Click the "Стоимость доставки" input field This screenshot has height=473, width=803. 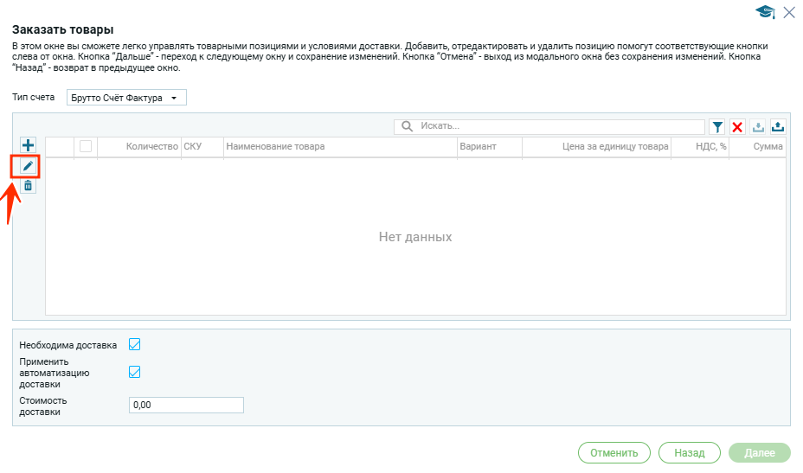(x=186, y=405)
